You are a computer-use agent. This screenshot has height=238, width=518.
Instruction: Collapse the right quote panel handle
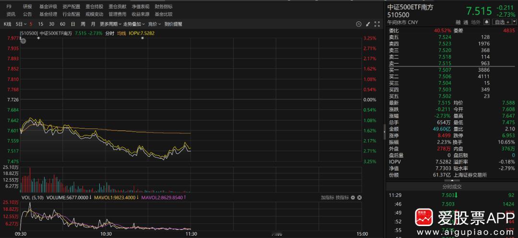click(384, 131)
